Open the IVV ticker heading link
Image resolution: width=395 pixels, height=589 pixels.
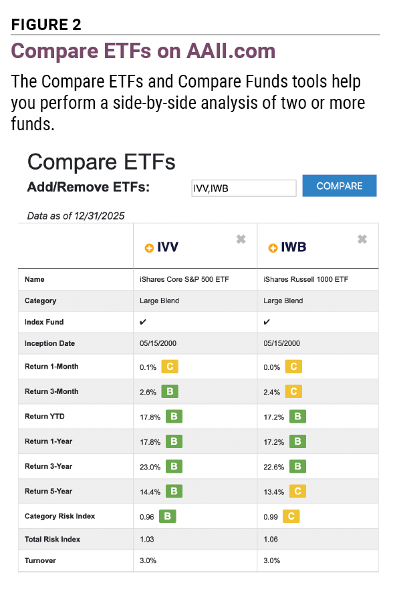[x=168, y=247]
